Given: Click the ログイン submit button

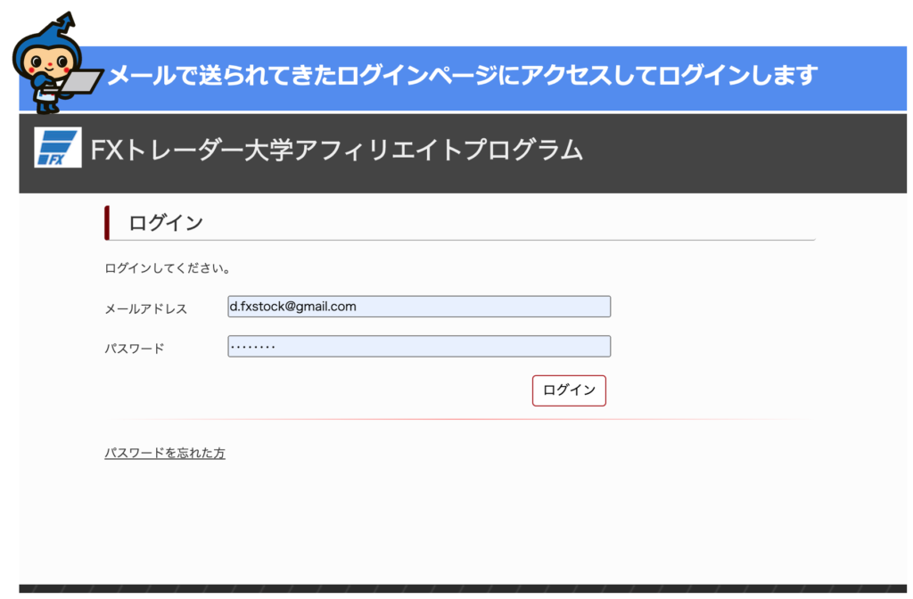Looking at the screenshot, I should 569,390.
